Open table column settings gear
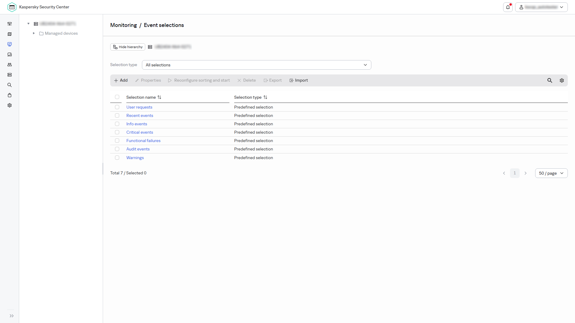 pyautogui.click(x=562, y=80)
